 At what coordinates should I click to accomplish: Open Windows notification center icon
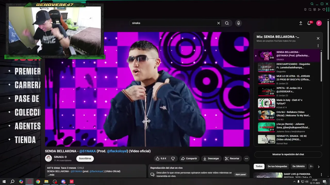pyautogui.click(x=325, y=182)
